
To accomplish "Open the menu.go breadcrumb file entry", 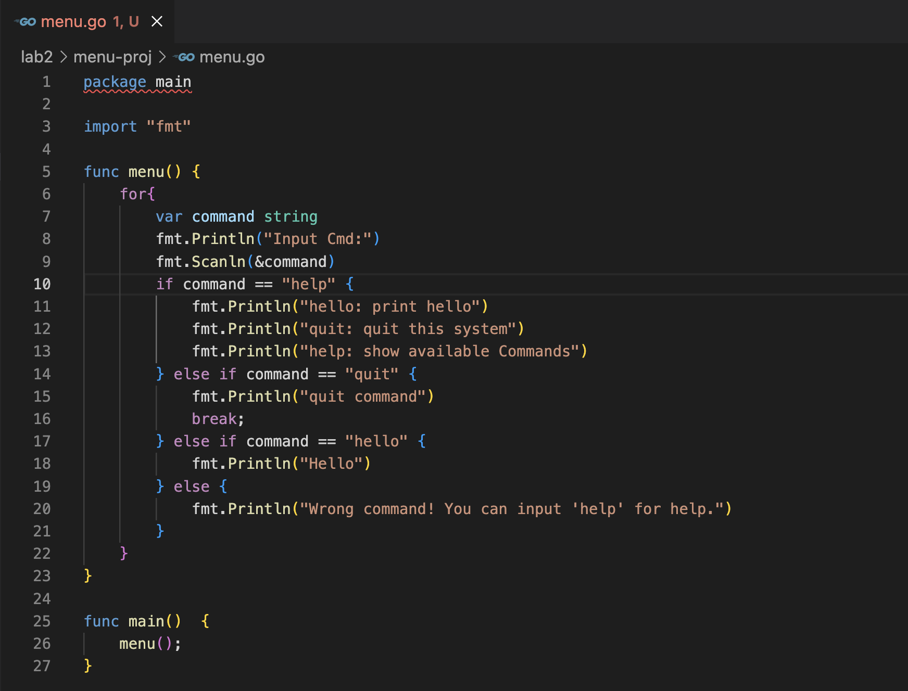I will click(x=232, y=57).
